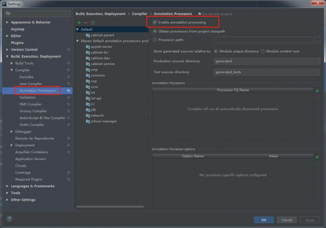Image resolution: width=326 pixels, height=228 pixels.
Task: Click the Option Name column header
Action: [193, 156]
